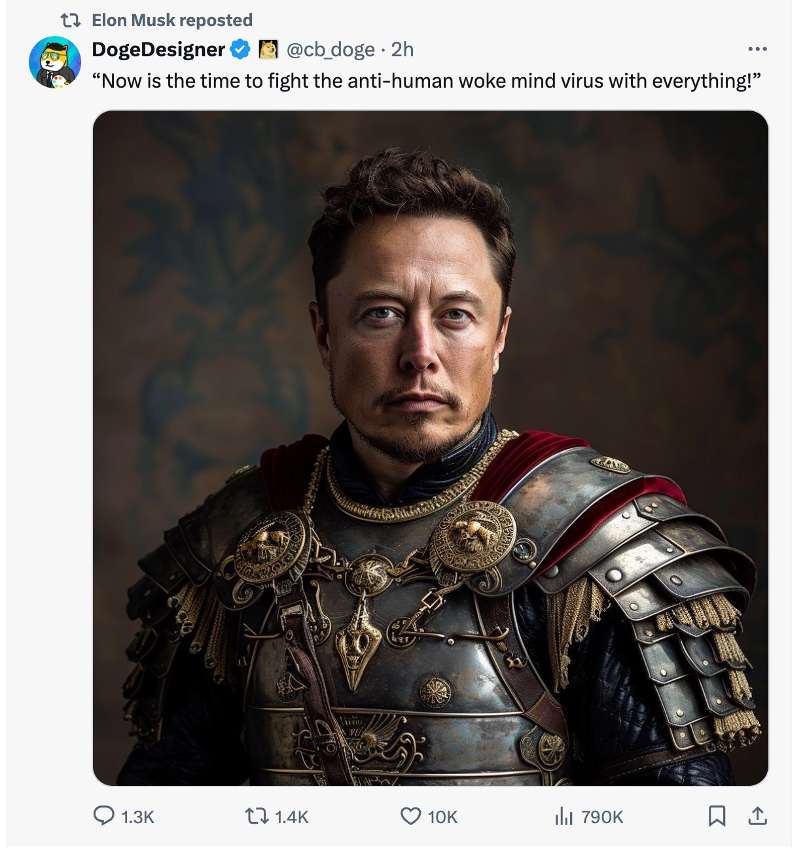The width and height of the screenshot is (805, 848).
Task: Open the three-dot more options menu
Action: (x=757, y=49)
